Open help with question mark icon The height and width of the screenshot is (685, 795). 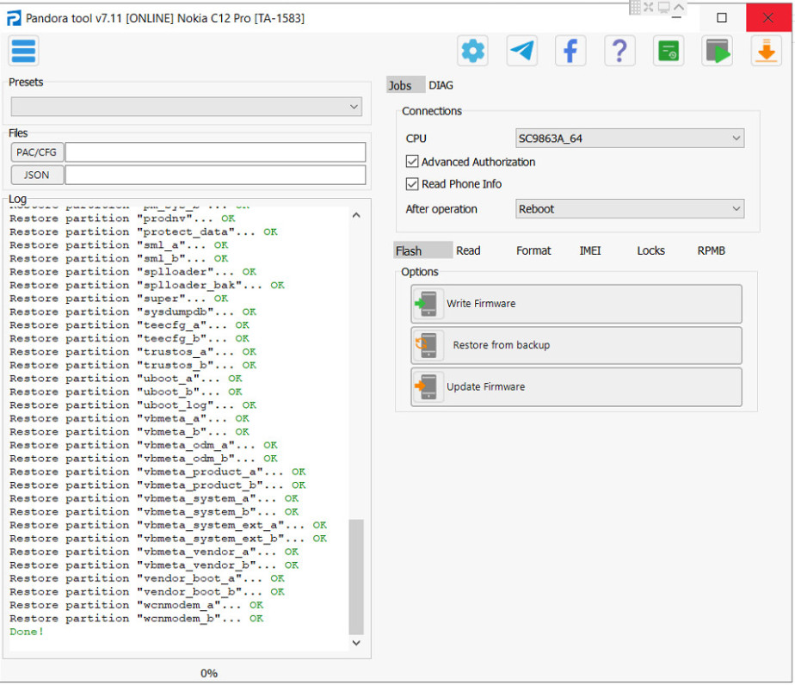click(619, 51)
